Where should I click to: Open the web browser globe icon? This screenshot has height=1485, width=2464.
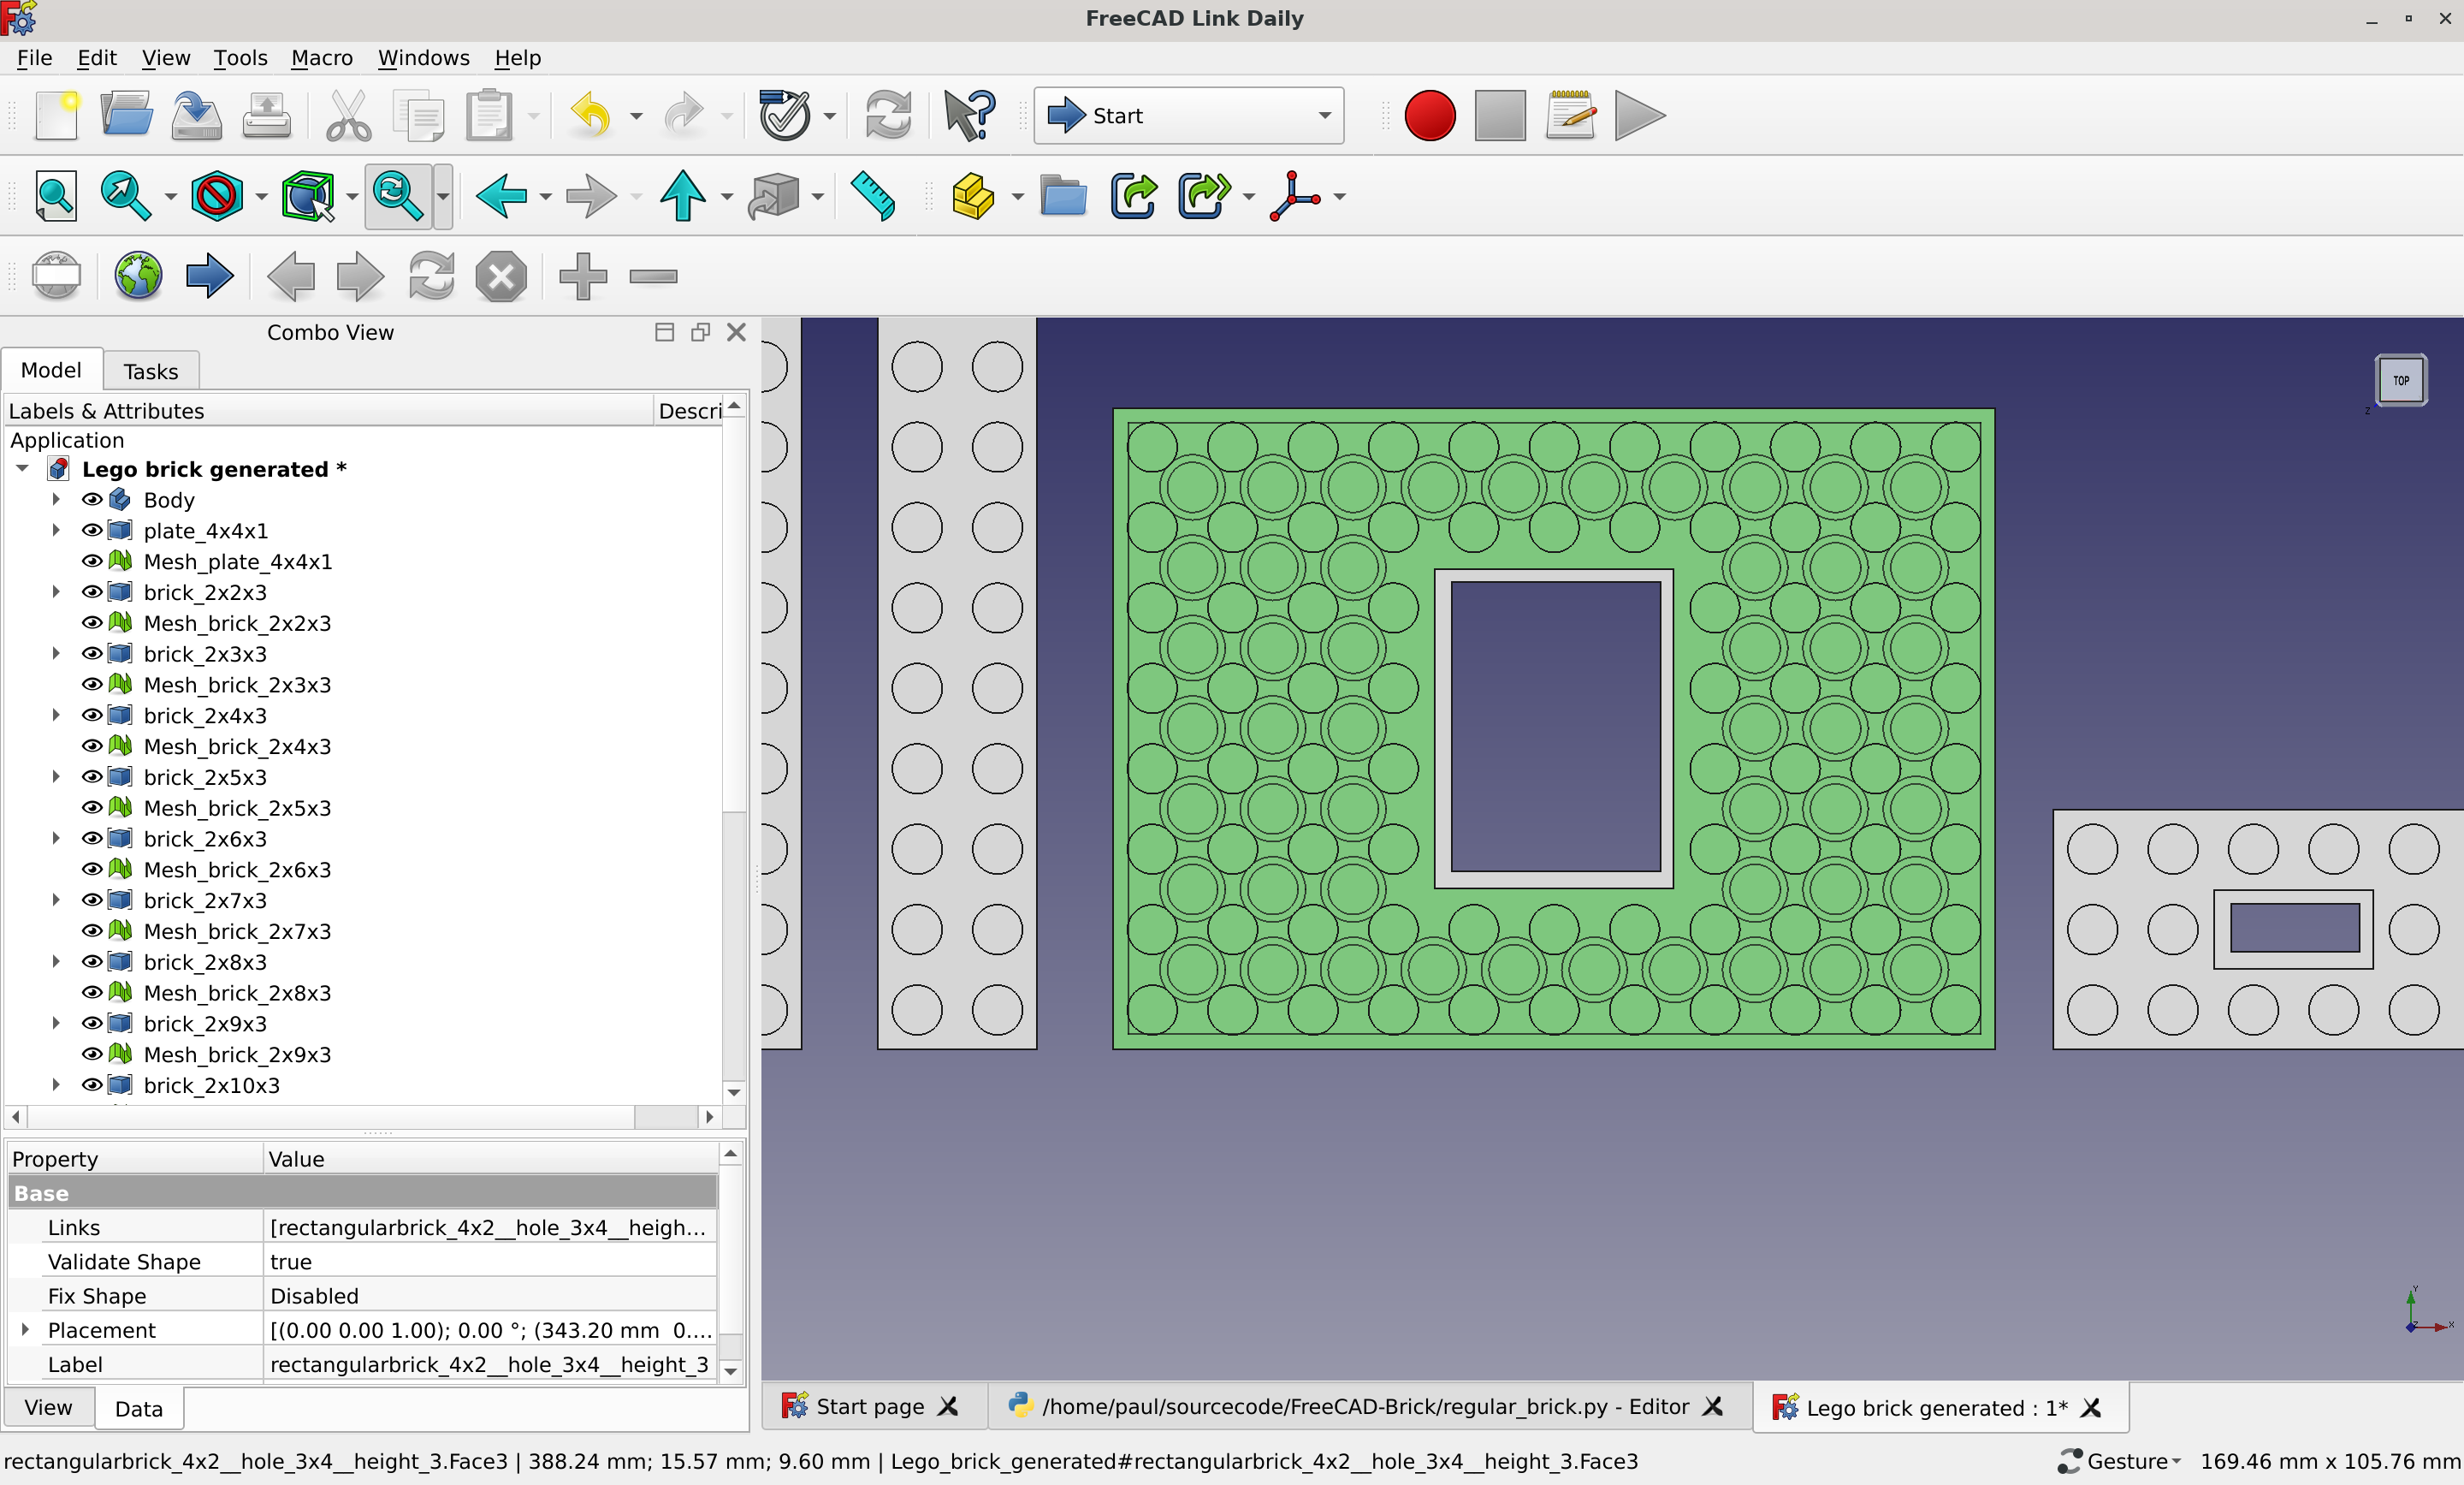pos(138,276)
